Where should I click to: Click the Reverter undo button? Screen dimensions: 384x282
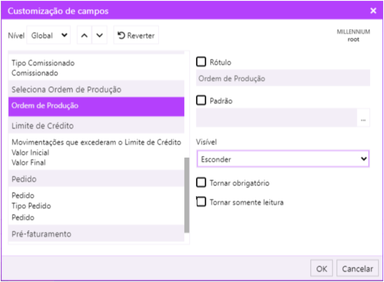136,35
